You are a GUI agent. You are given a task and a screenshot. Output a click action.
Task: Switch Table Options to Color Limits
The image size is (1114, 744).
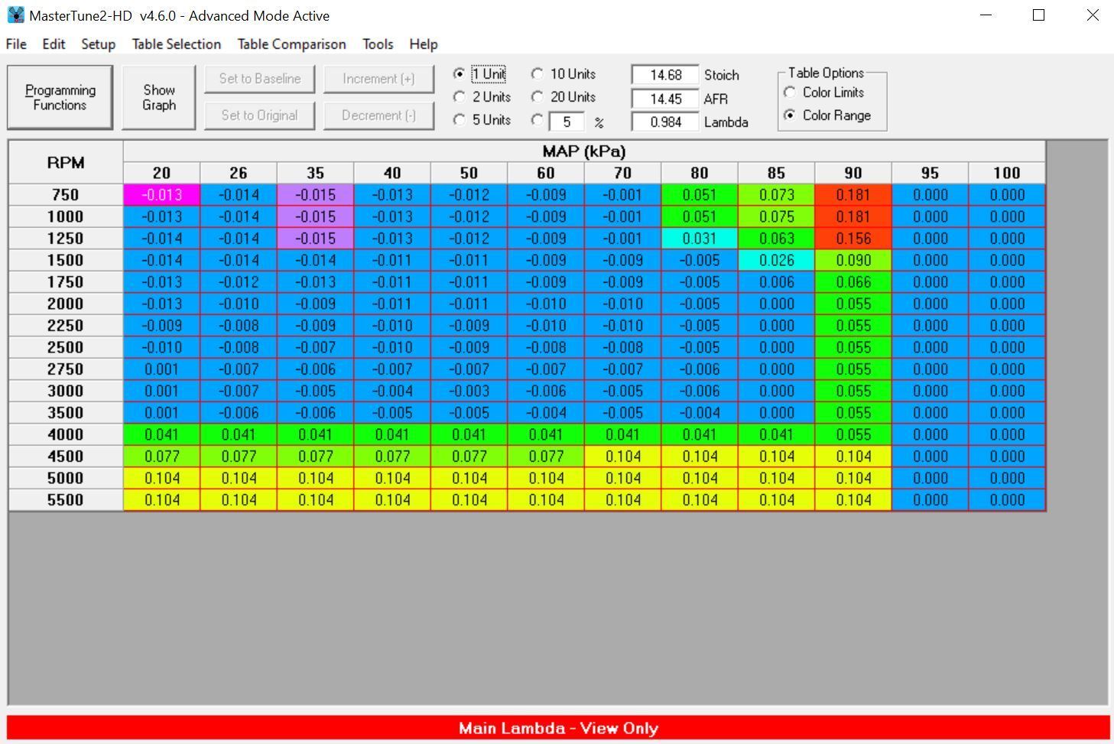[x=790, y=93]
